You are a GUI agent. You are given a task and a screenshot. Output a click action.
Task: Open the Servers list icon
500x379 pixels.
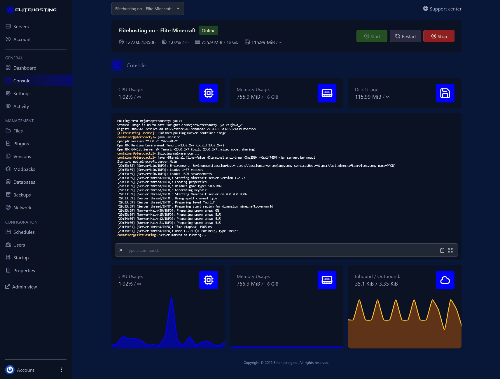[x=8, y=26]
